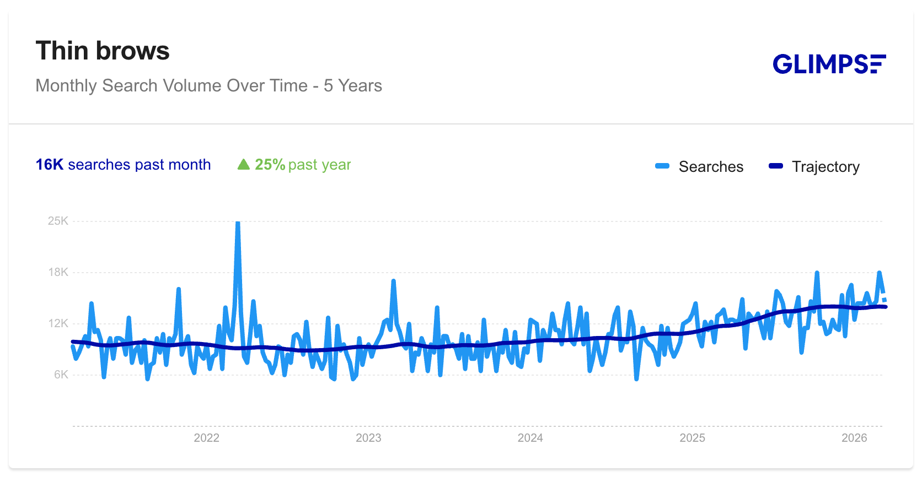
Task: Select the 2026 x-axis label
Action: (x=854, y=438)
